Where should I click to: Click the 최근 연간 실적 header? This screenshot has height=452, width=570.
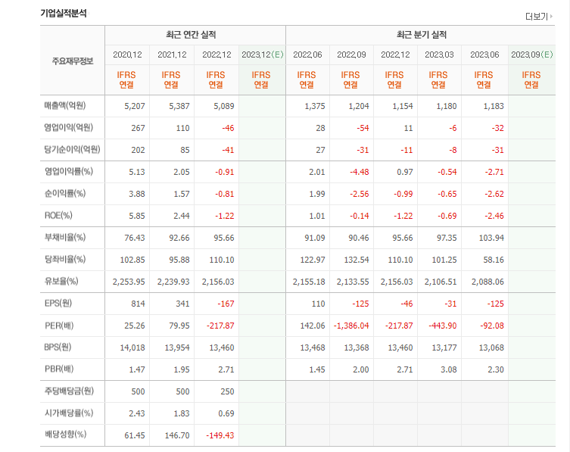[x=192, y=35]
